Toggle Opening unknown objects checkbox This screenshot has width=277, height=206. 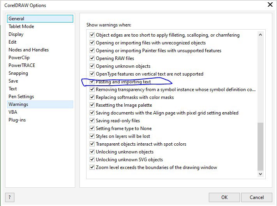(x=92, y=66)
